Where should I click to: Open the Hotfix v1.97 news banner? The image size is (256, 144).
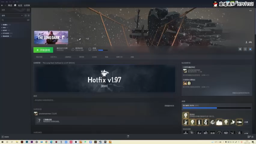[x=105, y=78]
